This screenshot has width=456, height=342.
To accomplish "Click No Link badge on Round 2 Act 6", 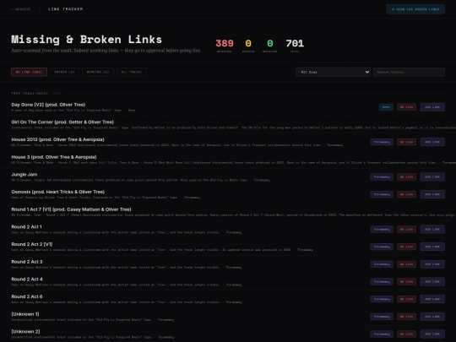I will 406,299.
